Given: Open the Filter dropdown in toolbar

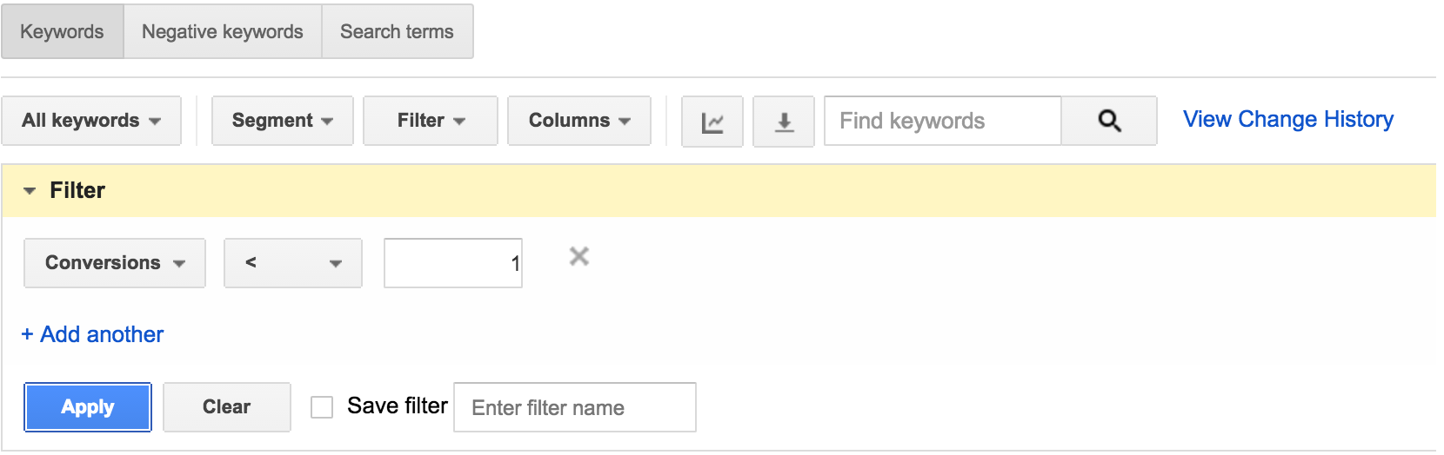Looking at the screenshot, I should [x=431, y=121].
